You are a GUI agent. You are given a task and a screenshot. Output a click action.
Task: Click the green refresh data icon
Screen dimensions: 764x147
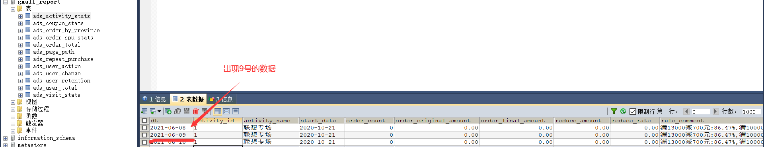(623, 111)
